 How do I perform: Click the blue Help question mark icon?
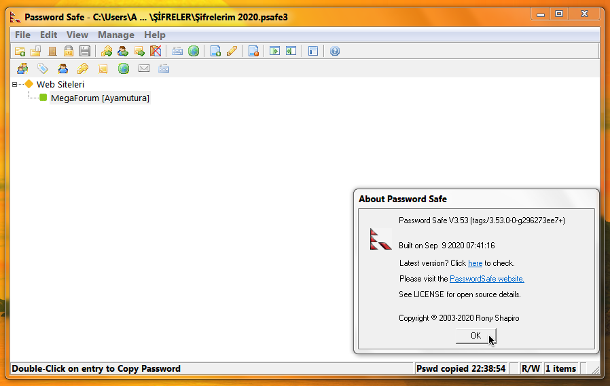pyautogui.click(x=335, y=51)
